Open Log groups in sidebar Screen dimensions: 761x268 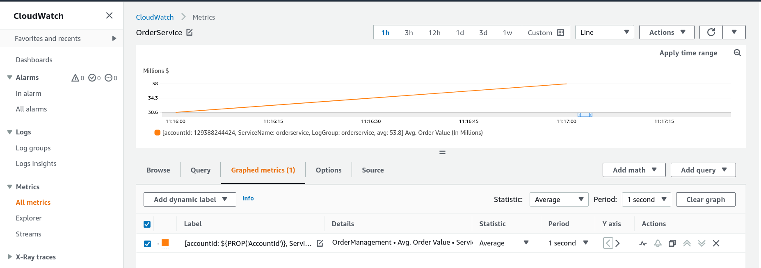click(x=33, y=148)
